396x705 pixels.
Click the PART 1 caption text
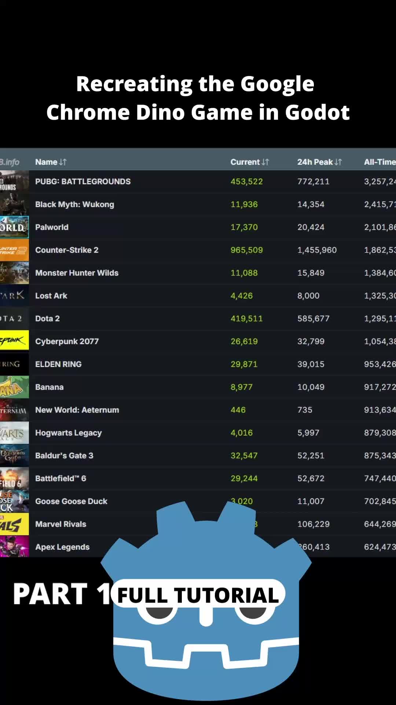tap(62, 594)
